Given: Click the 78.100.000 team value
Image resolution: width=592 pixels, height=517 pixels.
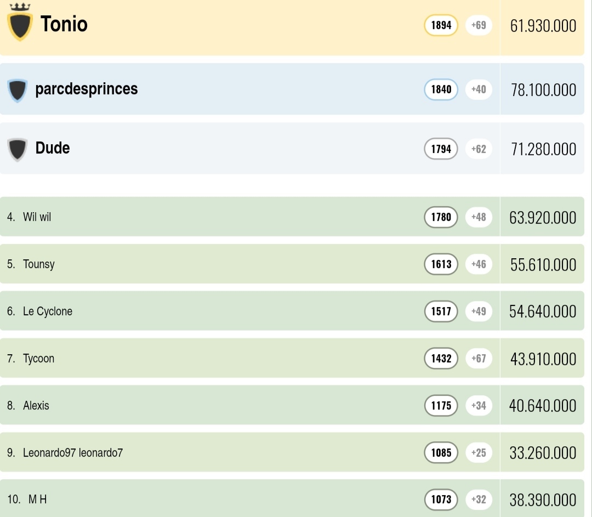Looking at the screenshot, I should point(543,90).
